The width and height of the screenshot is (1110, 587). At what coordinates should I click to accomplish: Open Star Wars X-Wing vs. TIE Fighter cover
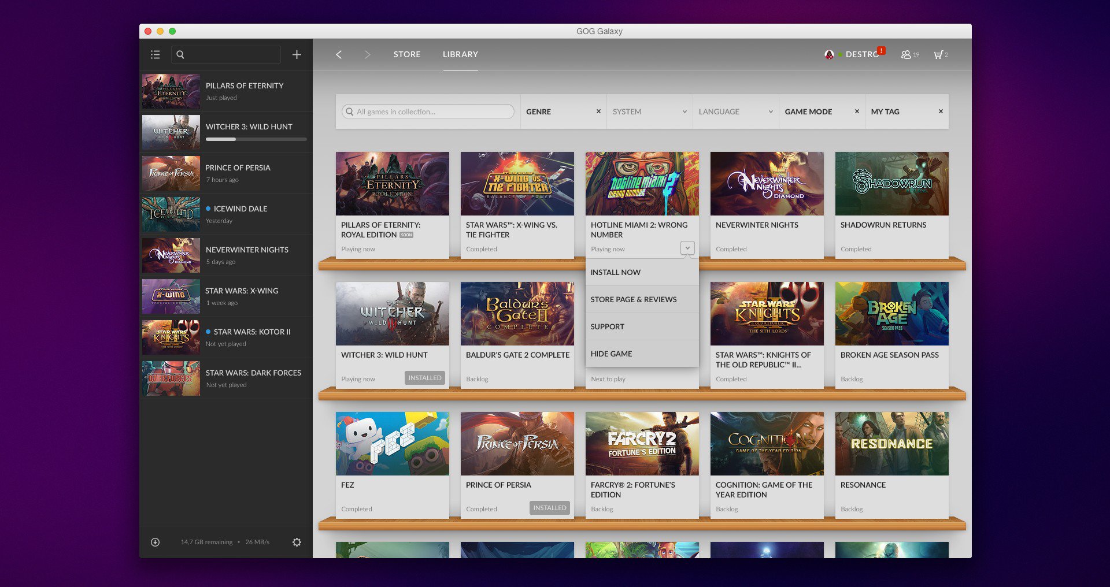coord(517,184)
